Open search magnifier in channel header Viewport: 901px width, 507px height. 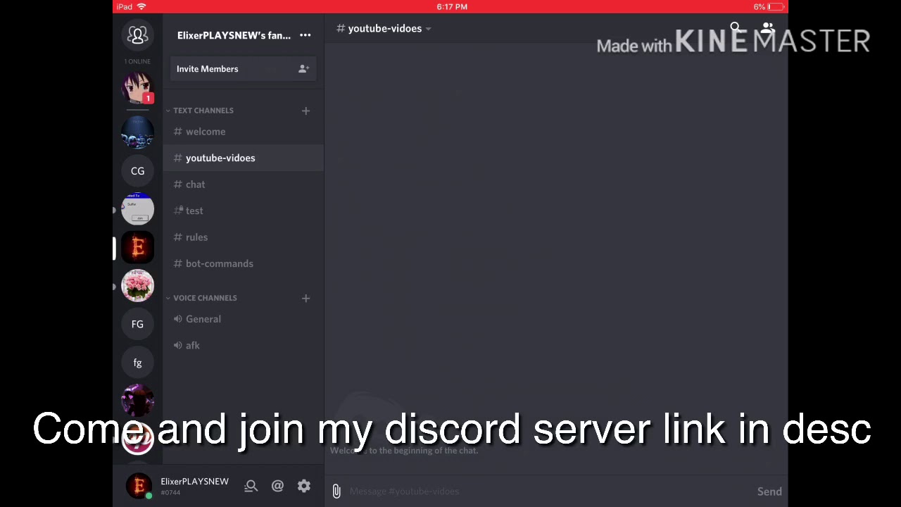click(x=736, y=28)
